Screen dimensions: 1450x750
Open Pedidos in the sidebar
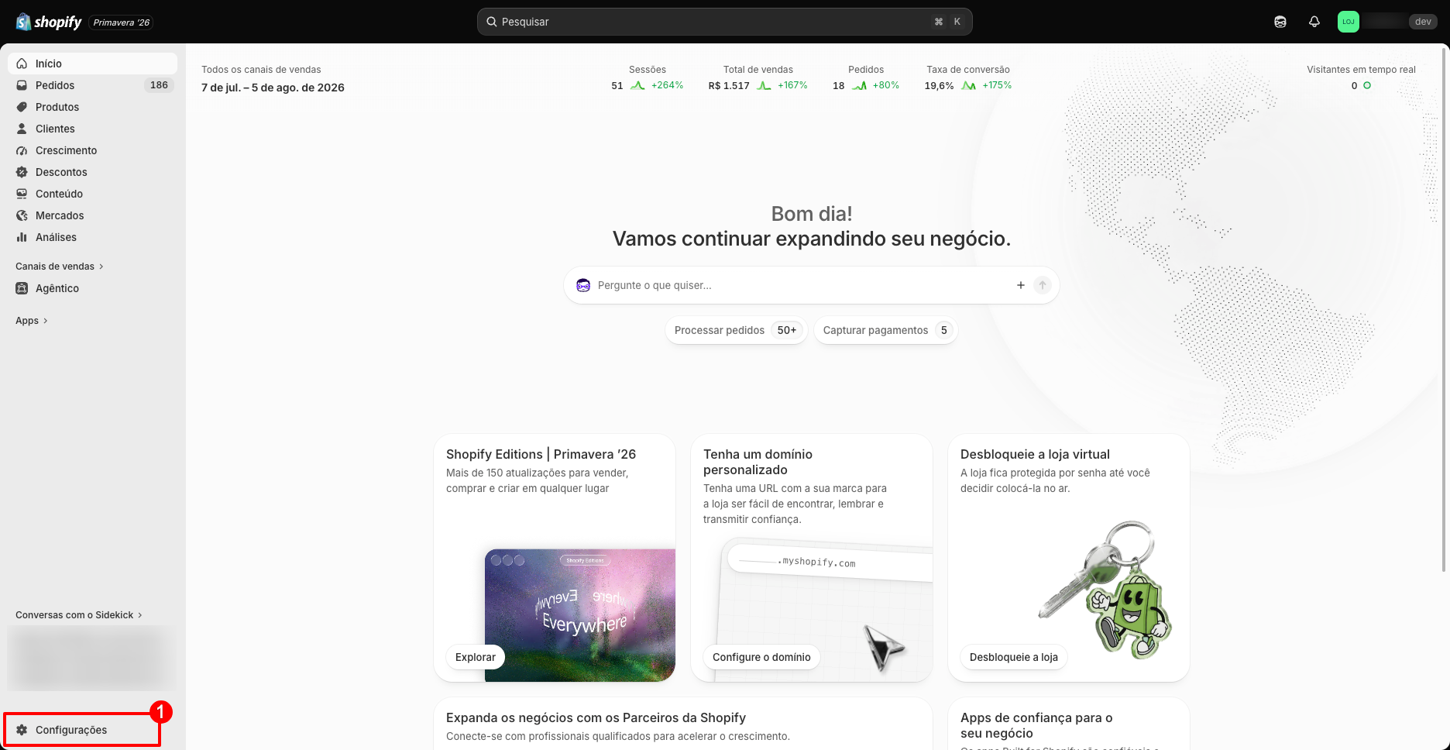(92, 85)
